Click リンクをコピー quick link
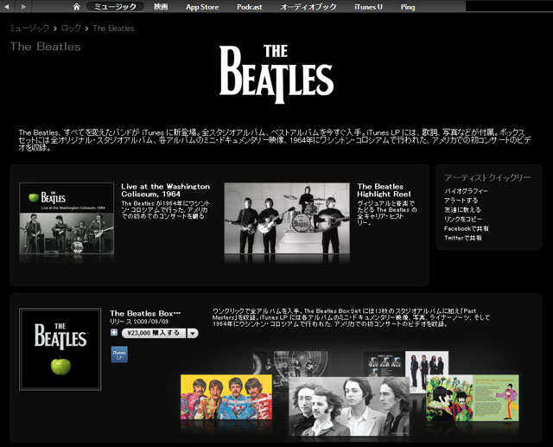 pyautogui.click(x=463, y=219)
